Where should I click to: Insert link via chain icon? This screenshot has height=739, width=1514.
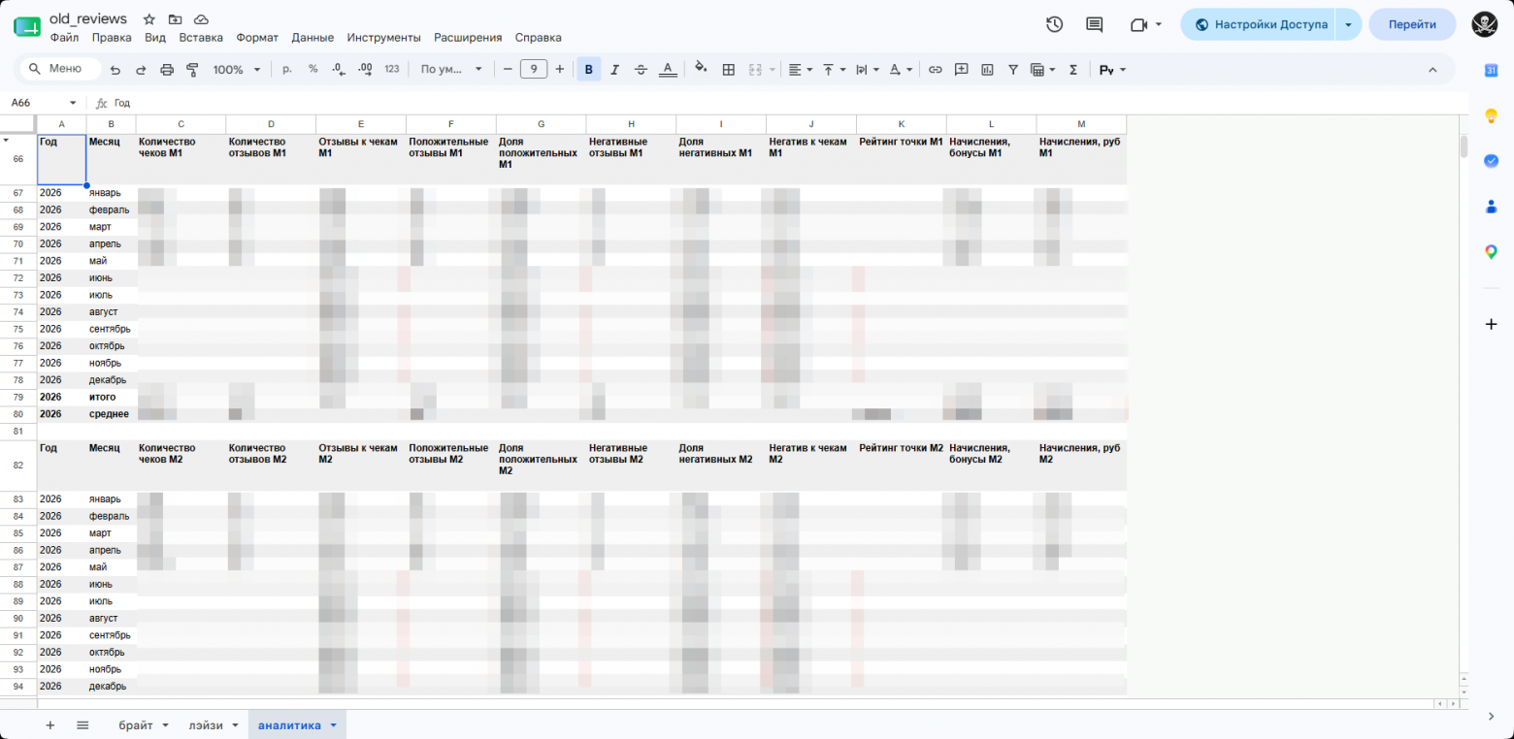click(x=936, y=69)
